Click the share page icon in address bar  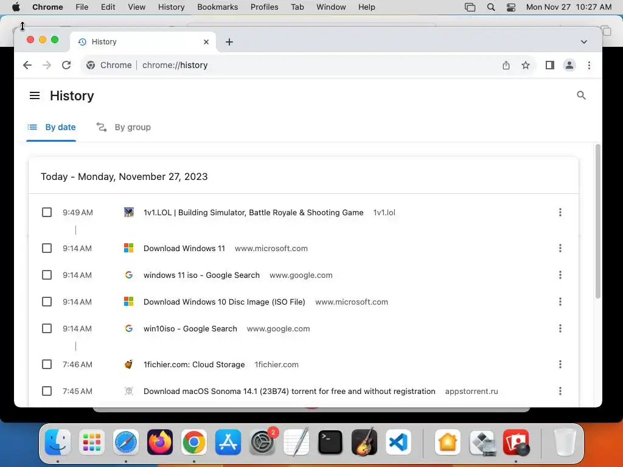click(x=506, y=65)
